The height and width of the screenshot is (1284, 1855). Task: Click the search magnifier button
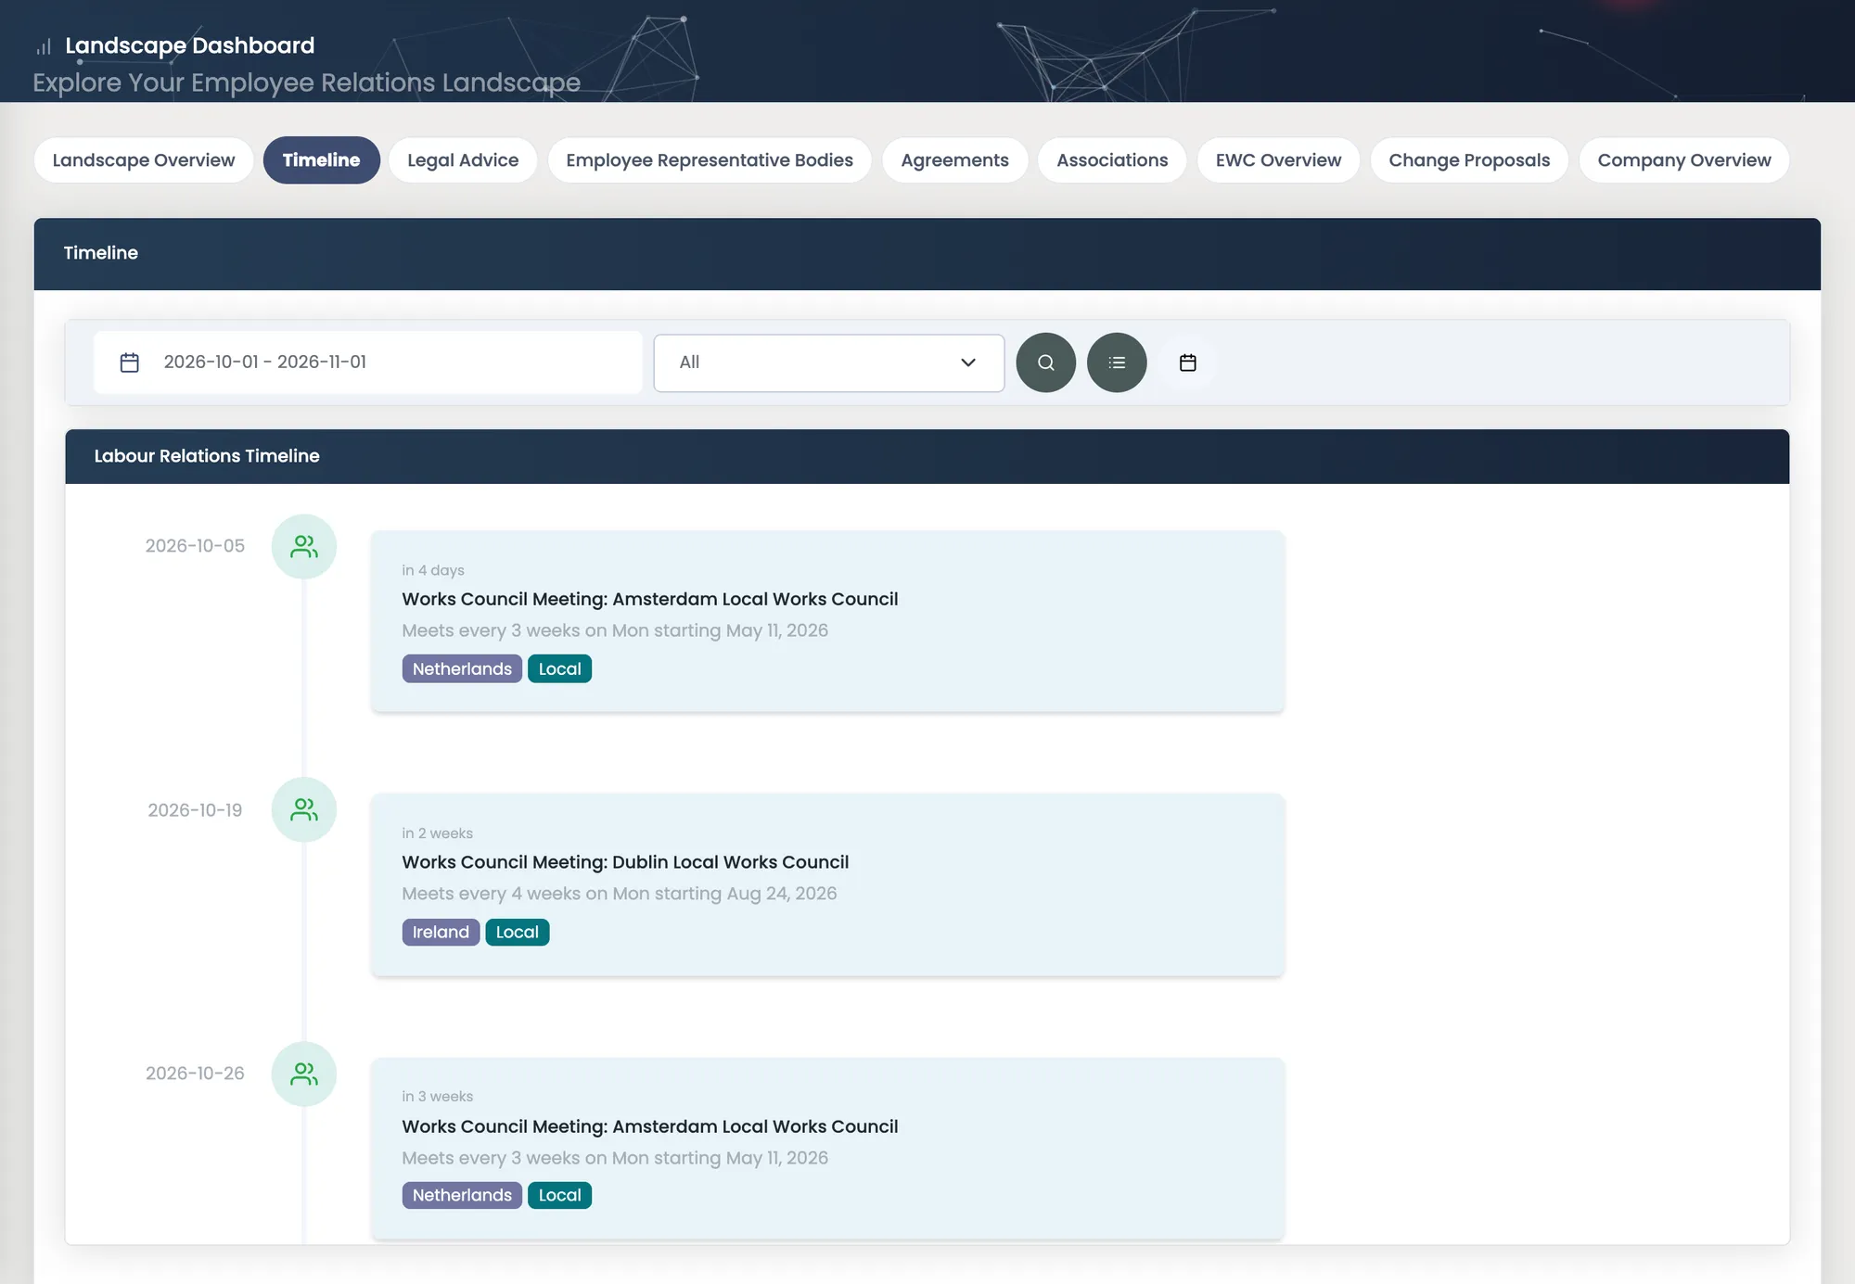pos(1045,362)
